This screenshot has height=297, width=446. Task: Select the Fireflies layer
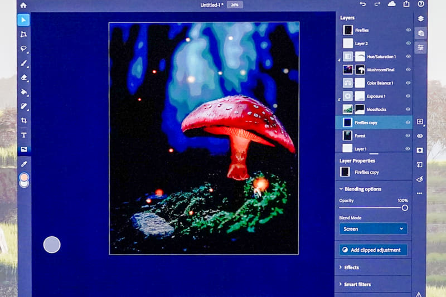coord(374,30)
